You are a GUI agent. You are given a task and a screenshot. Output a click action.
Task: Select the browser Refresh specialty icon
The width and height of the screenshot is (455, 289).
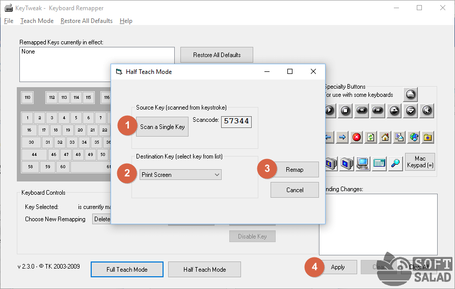point(371,137)
